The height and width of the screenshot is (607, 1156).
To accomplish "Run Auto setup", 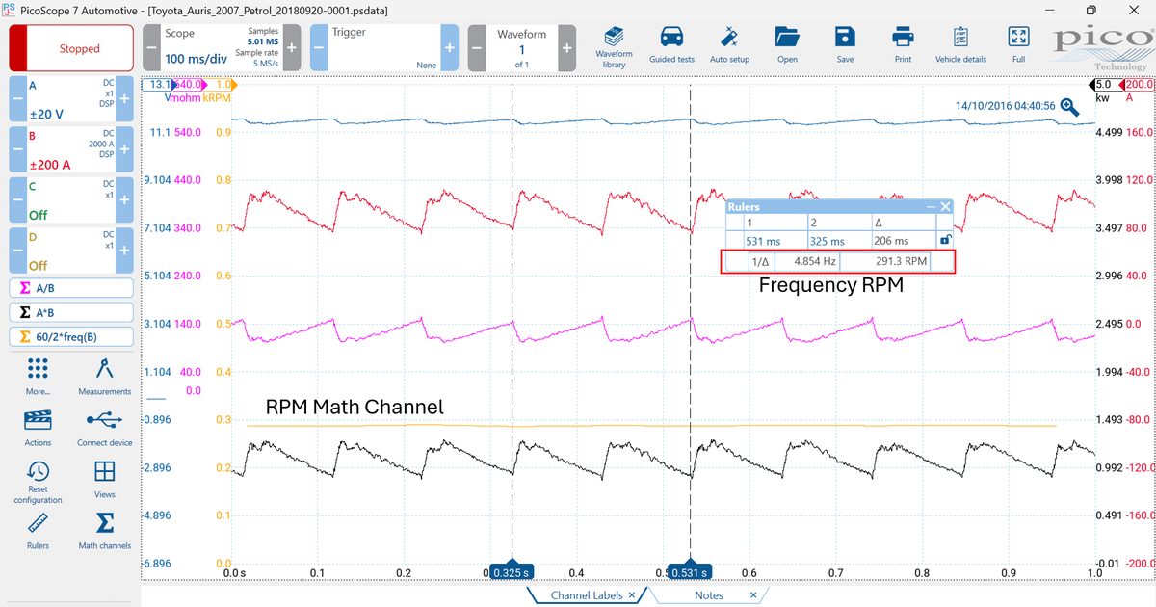I will [729, 44].
